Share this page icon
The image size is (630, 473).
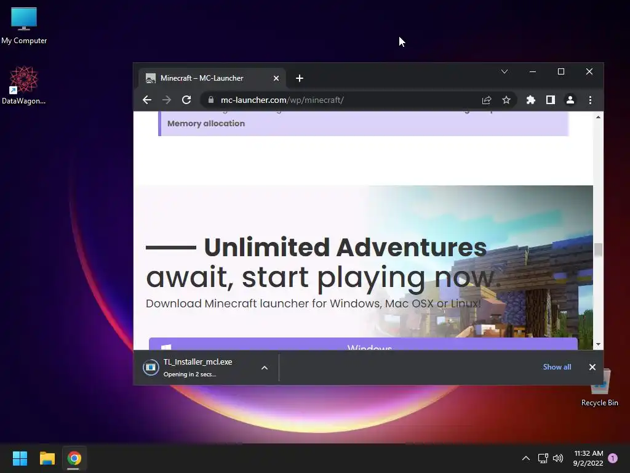487,100
